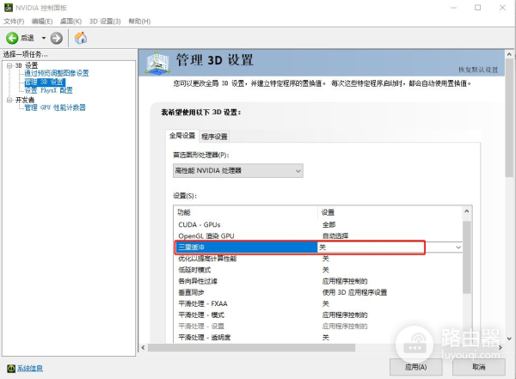
Task: Go to Home via house icon
Action: click(x=81, y=38)
